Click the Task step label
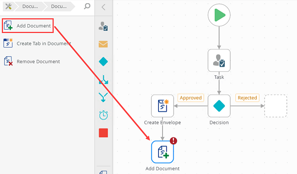This screenshot has height=174, width=297. click(x=219, y=77)
